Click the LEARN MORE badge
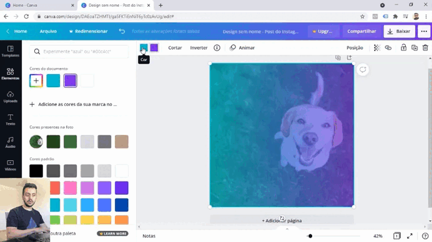 [x=113, y=233]
